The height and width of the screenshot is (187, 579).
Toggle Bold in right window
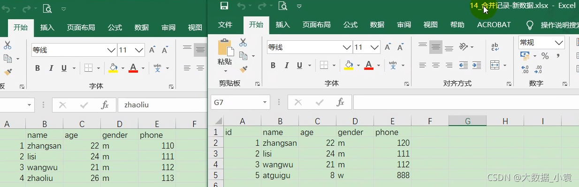tap(273, 65)
